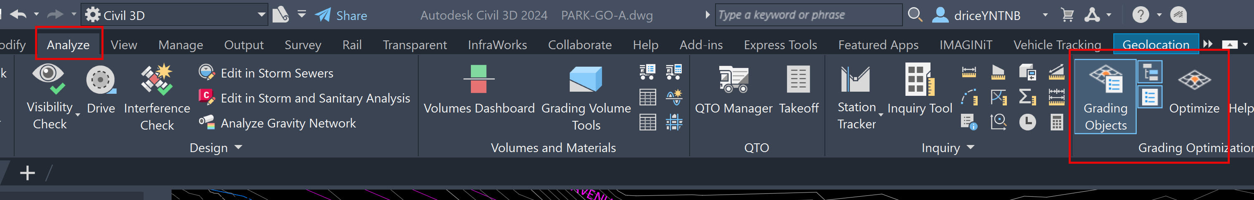1254x200 pixels.
Task: Switch to the InfraWorks tab
Action: pos(498,45)
